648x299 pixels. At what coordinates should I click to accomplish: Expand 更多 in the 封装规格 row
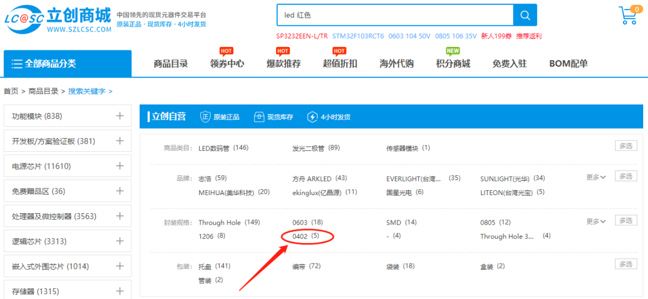coord(596,222)
